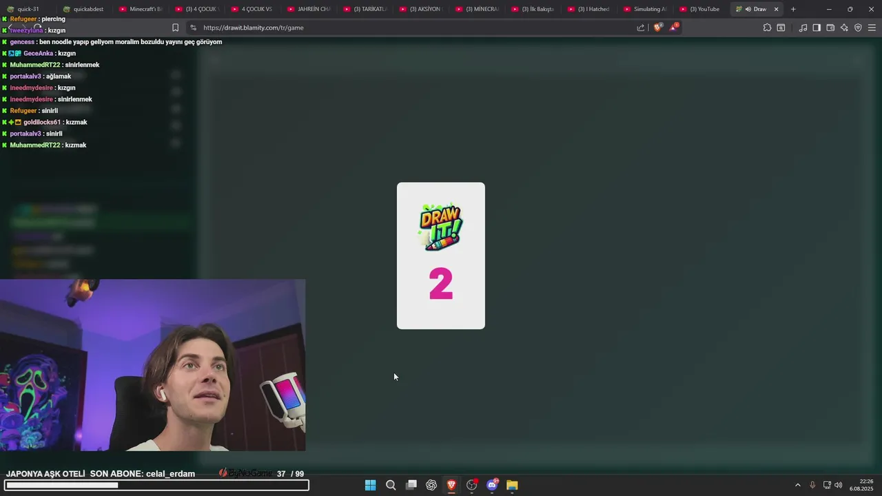Open Windows taskbar Search
The image size is (882, 496).
(391, 485)
